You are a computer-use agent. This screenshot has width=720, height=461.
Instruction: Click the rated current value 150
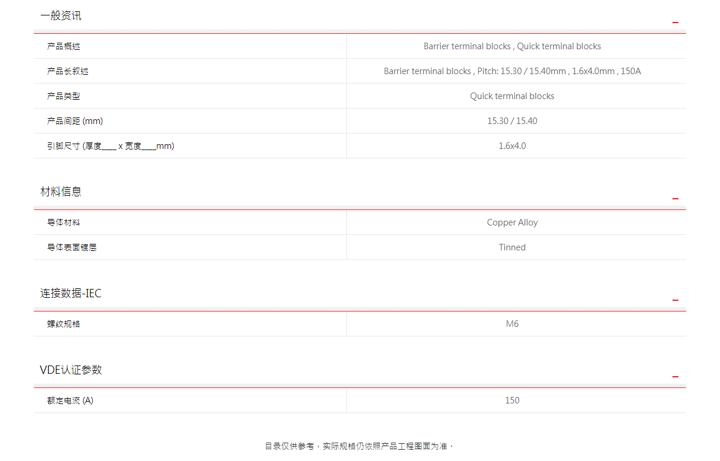512,400
